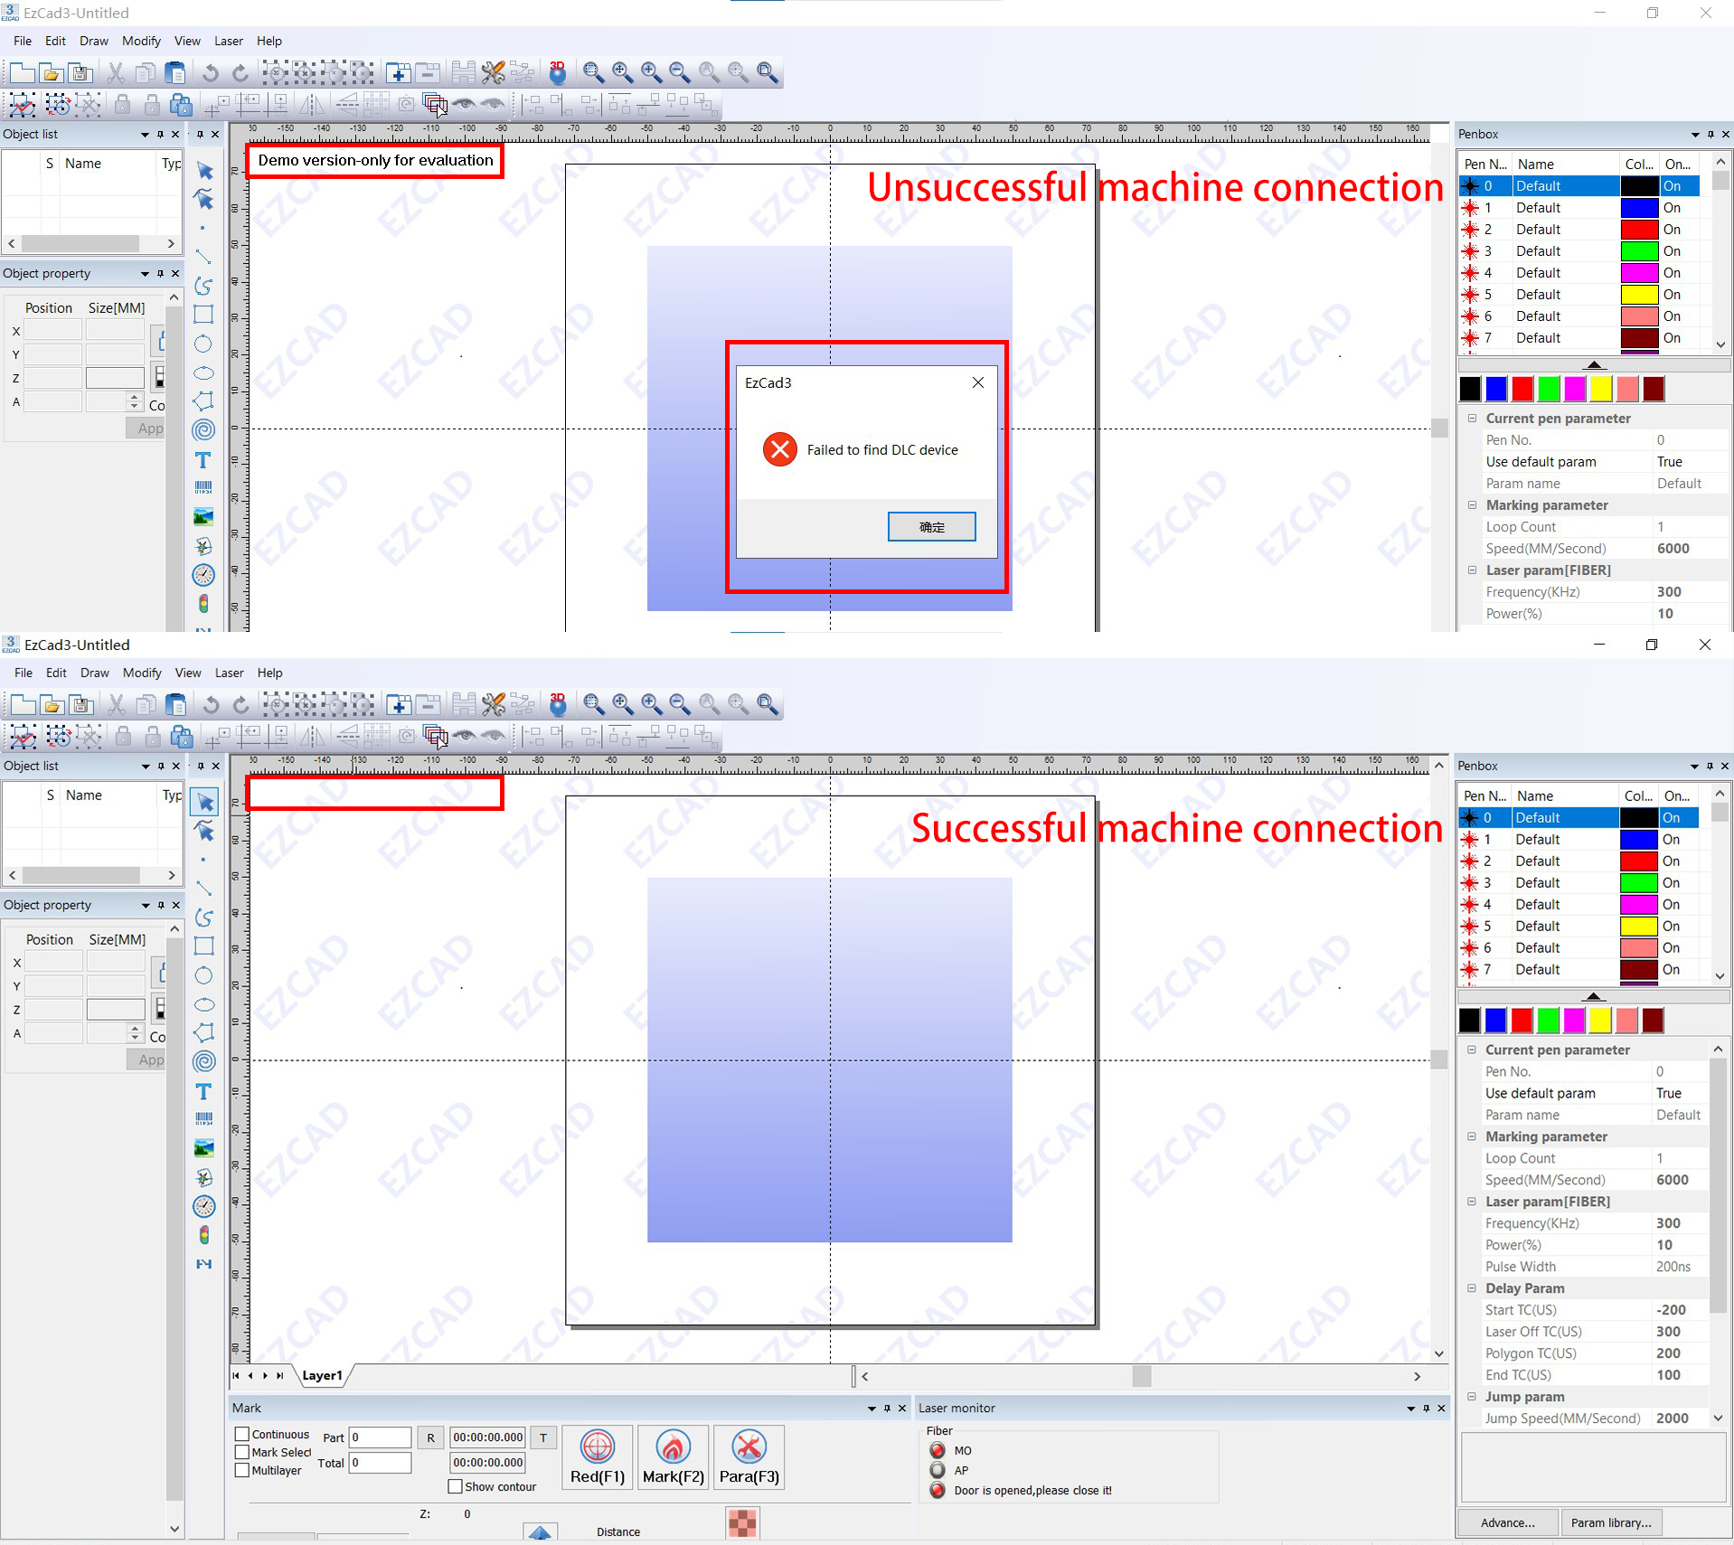The height and width of the screenshot is (1545, 1734).
Task: Click the Total count input field
Action: point(381,1462)
